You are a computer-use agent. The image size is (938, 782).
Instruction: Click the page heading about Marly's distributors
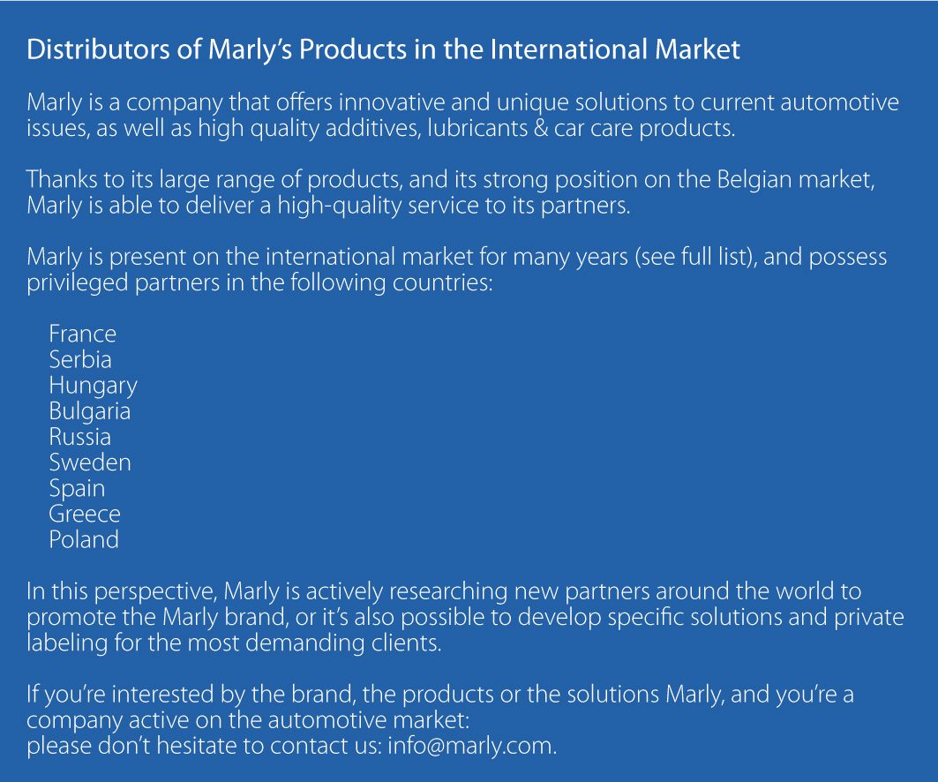pos(383,49)
